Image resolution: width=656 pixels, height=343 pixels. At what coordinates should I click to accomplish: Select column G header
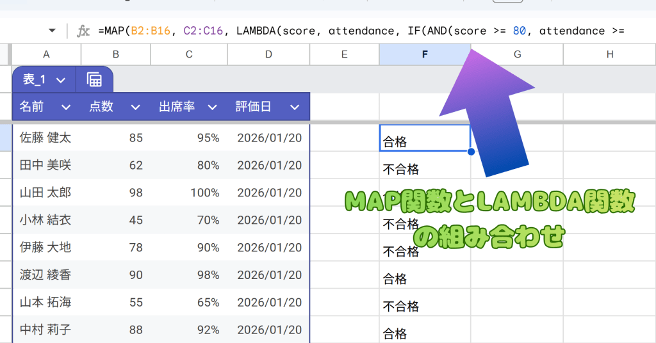click(x=517, y=54)
